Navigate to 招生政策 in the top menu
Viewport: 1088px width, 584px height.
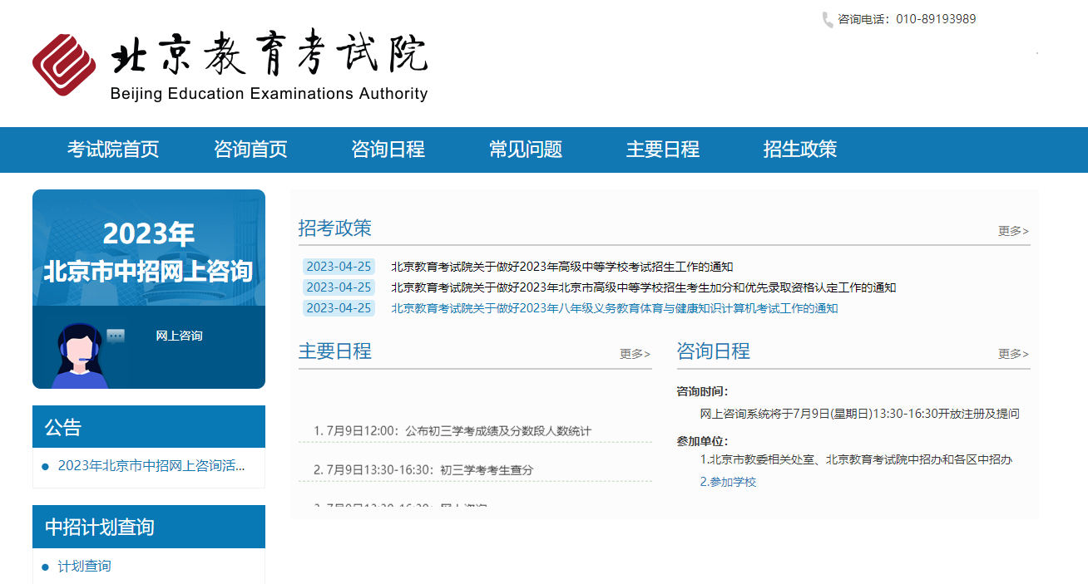(x=800, y=150)
